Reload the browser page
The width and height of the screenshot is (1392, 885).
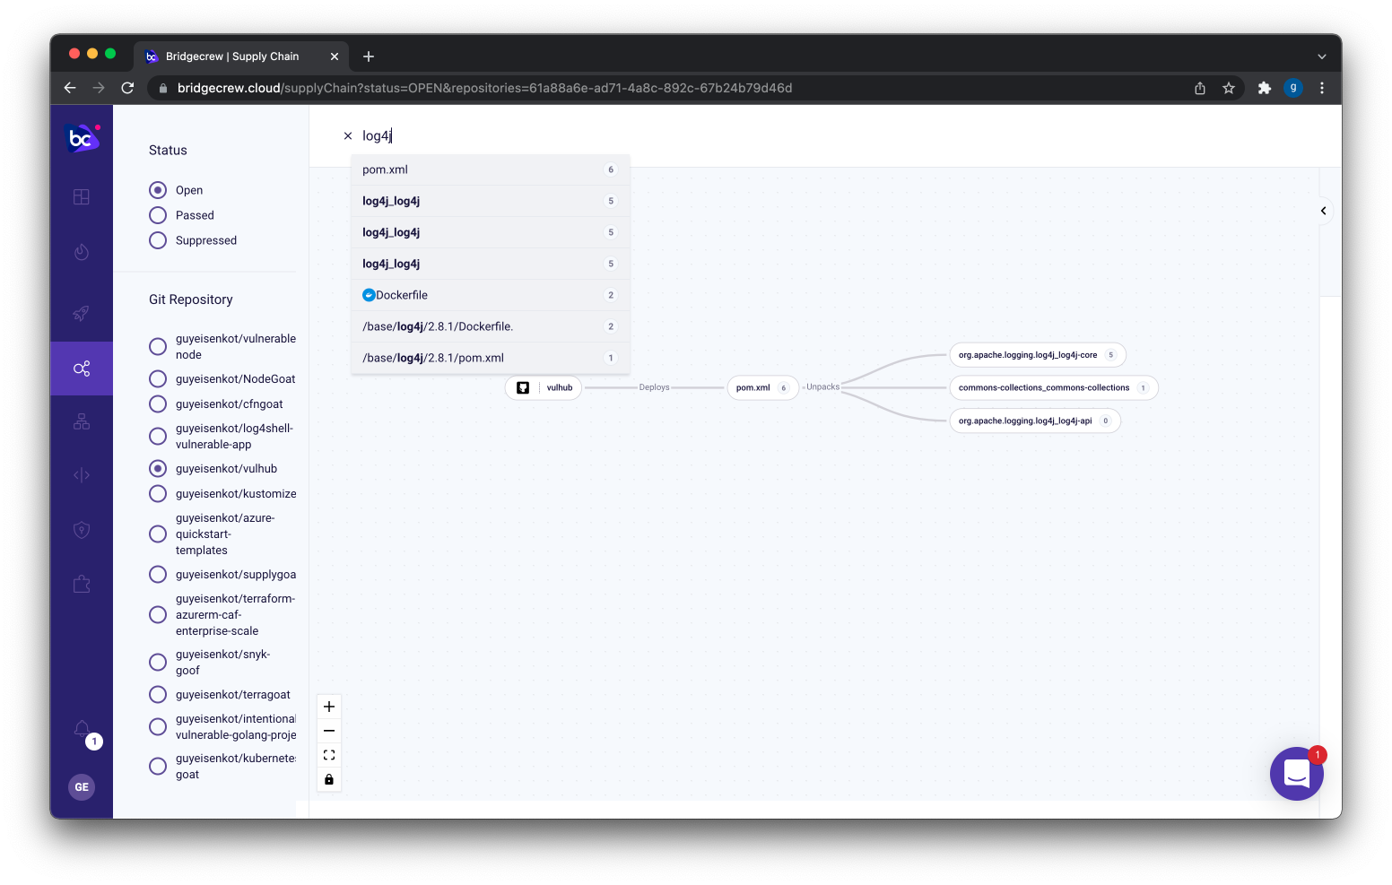coord(127,88)
